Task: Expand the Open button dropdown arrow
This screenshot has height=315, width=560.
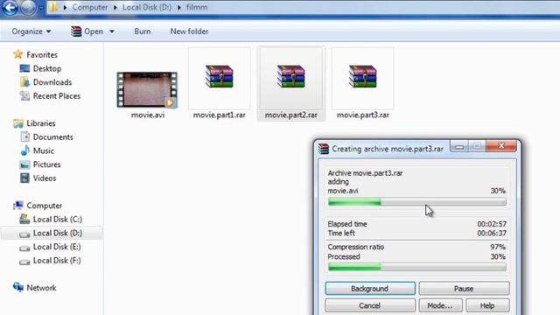Action: pos(112,31)
